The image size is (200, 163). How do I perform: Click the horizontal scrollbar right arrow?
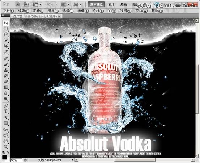point(193,160)
